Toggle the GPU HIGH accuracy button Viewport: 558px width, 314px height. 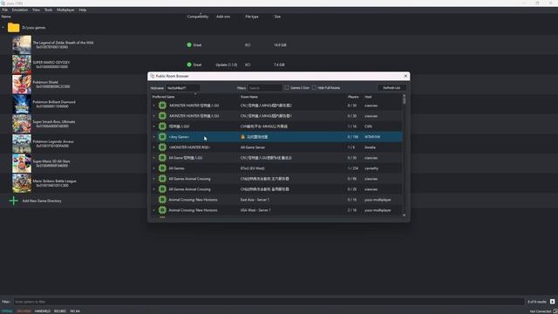[24, 311]
